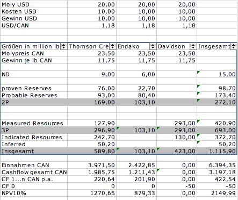
Task: Open the Endako column filter dropdown
Action: coord(153,46)
